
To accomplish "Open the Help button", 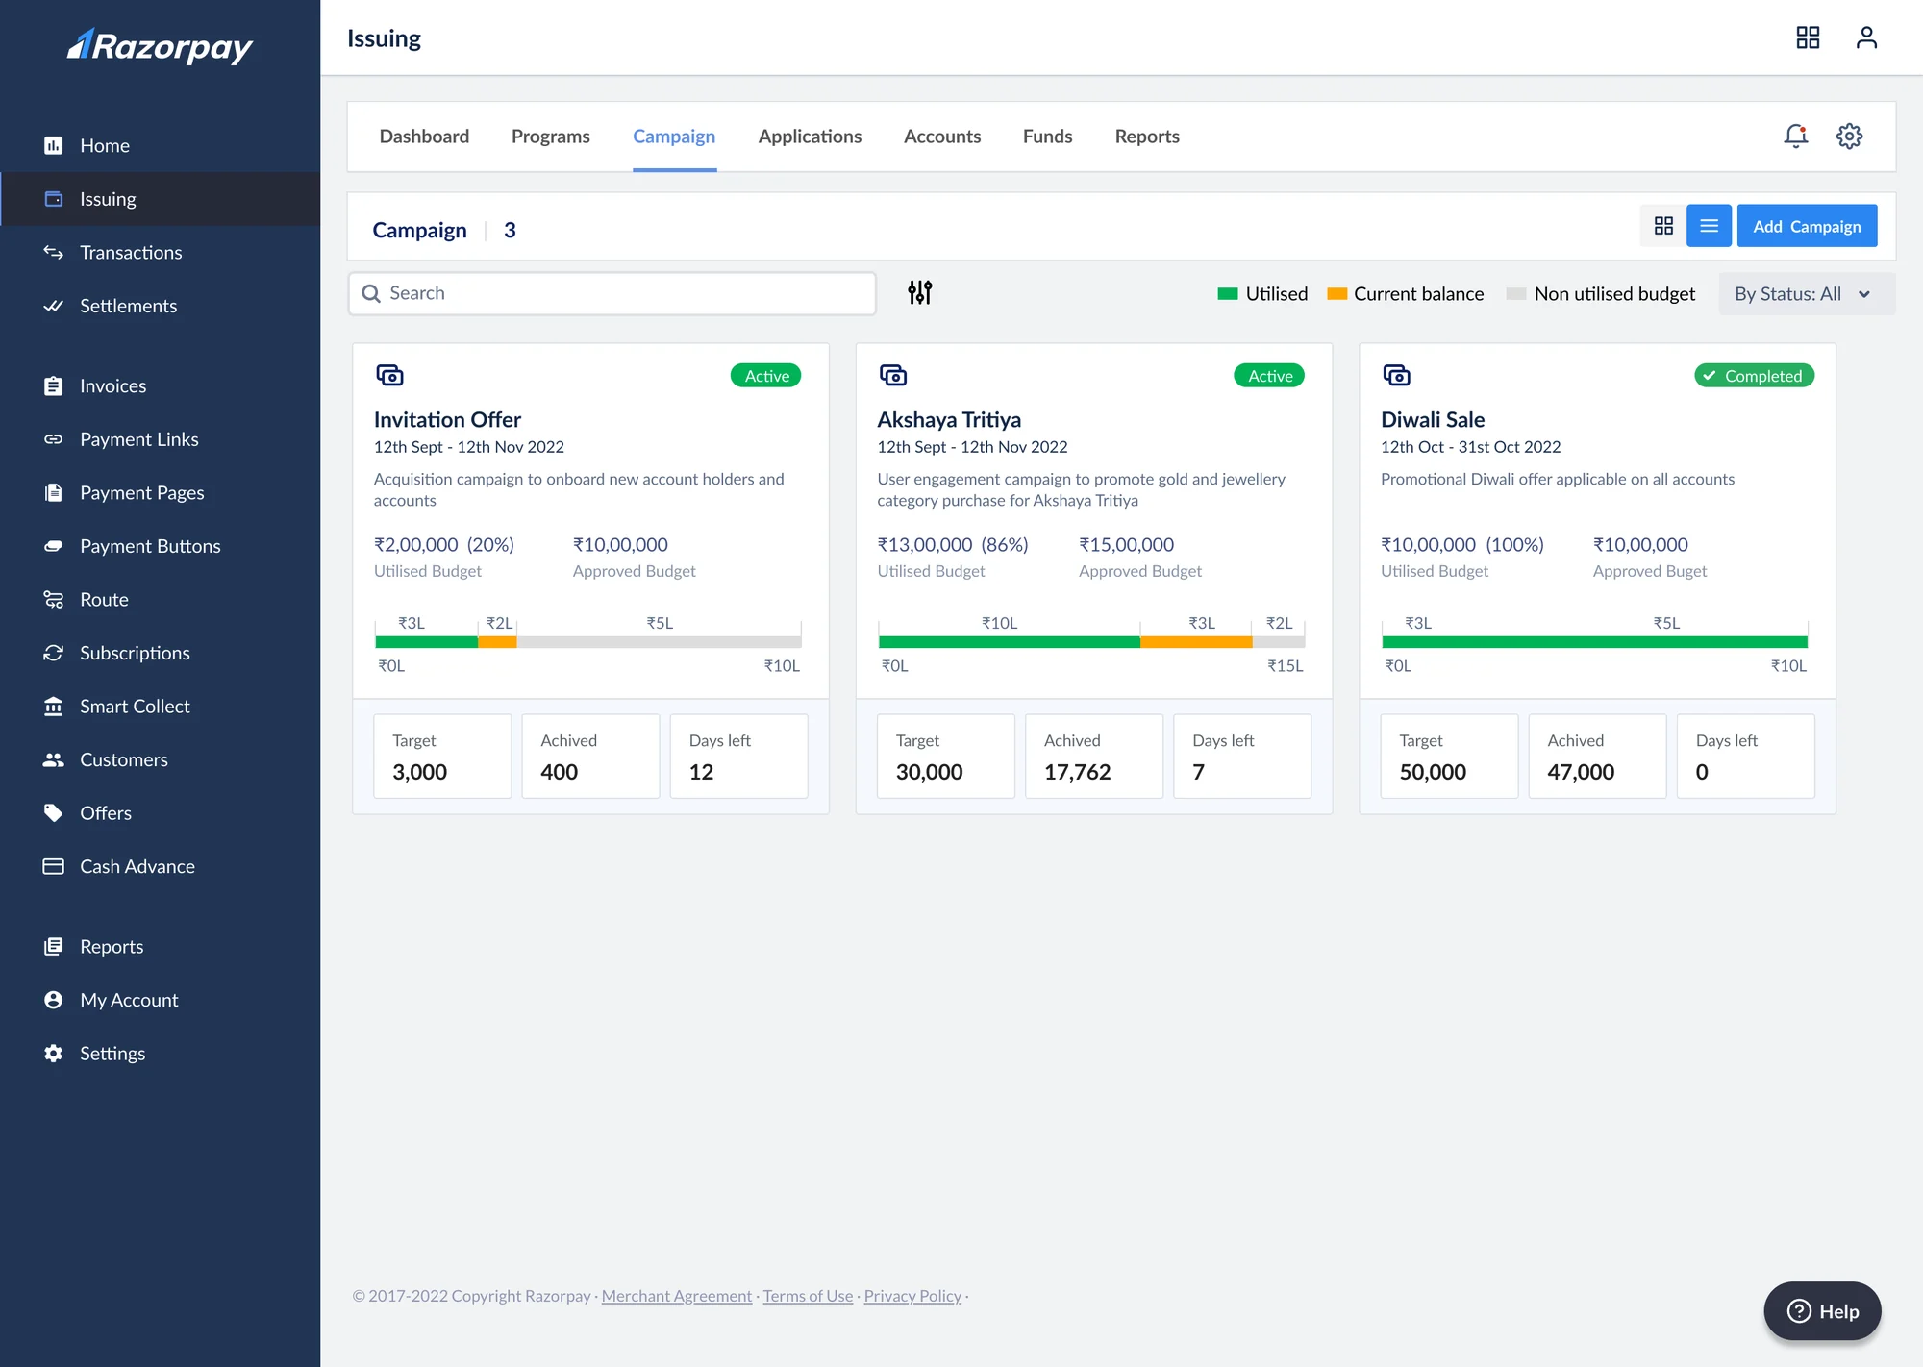I will 1822,1311.
